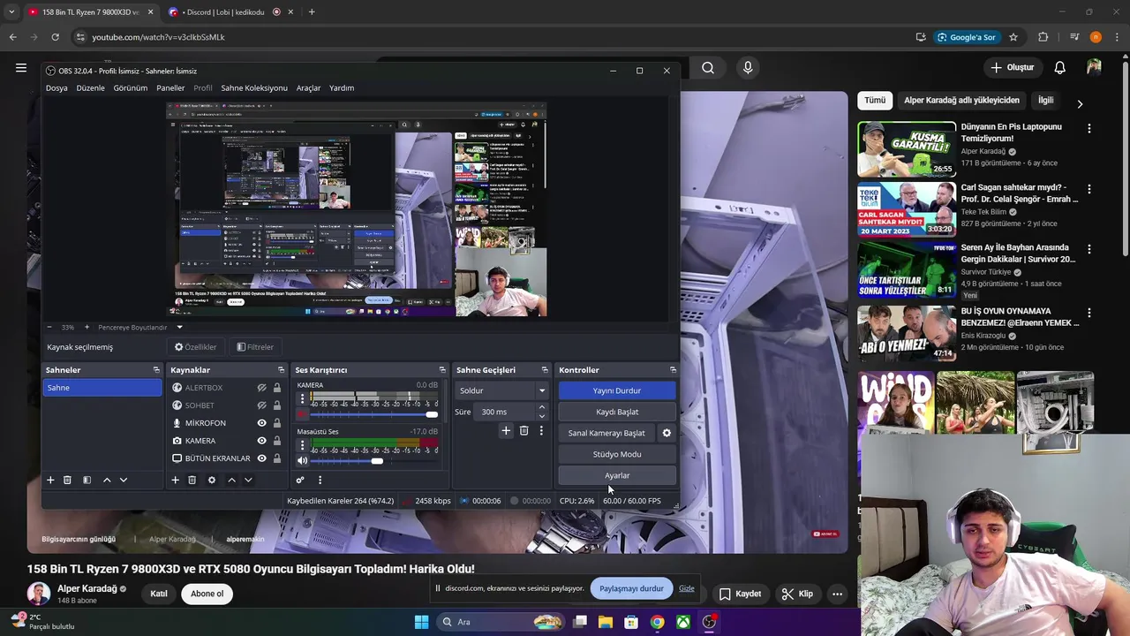Move source down in Kaynaklar panel
The width and height of the screenshot is (1130, 636).
pyautogui.click(x=248, y=480)
